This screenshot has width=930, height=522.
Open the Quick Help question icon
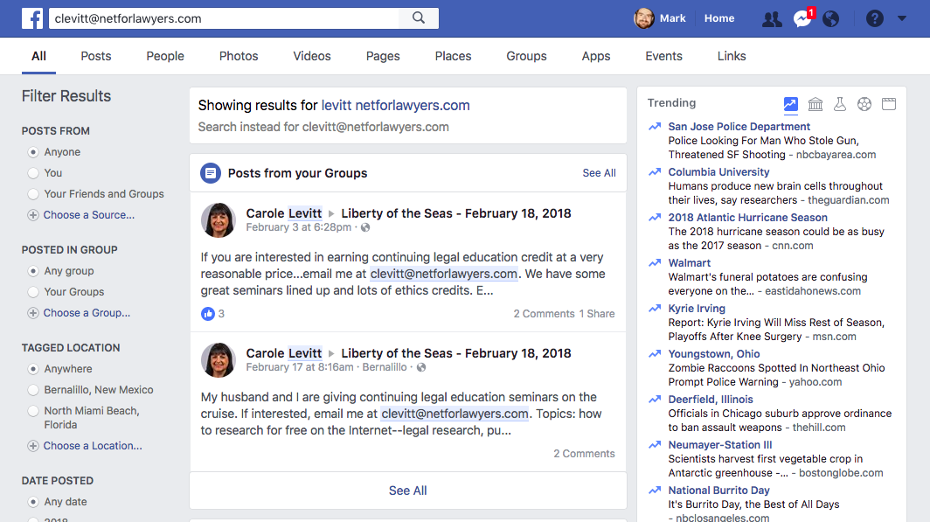(x=874, y=18)
